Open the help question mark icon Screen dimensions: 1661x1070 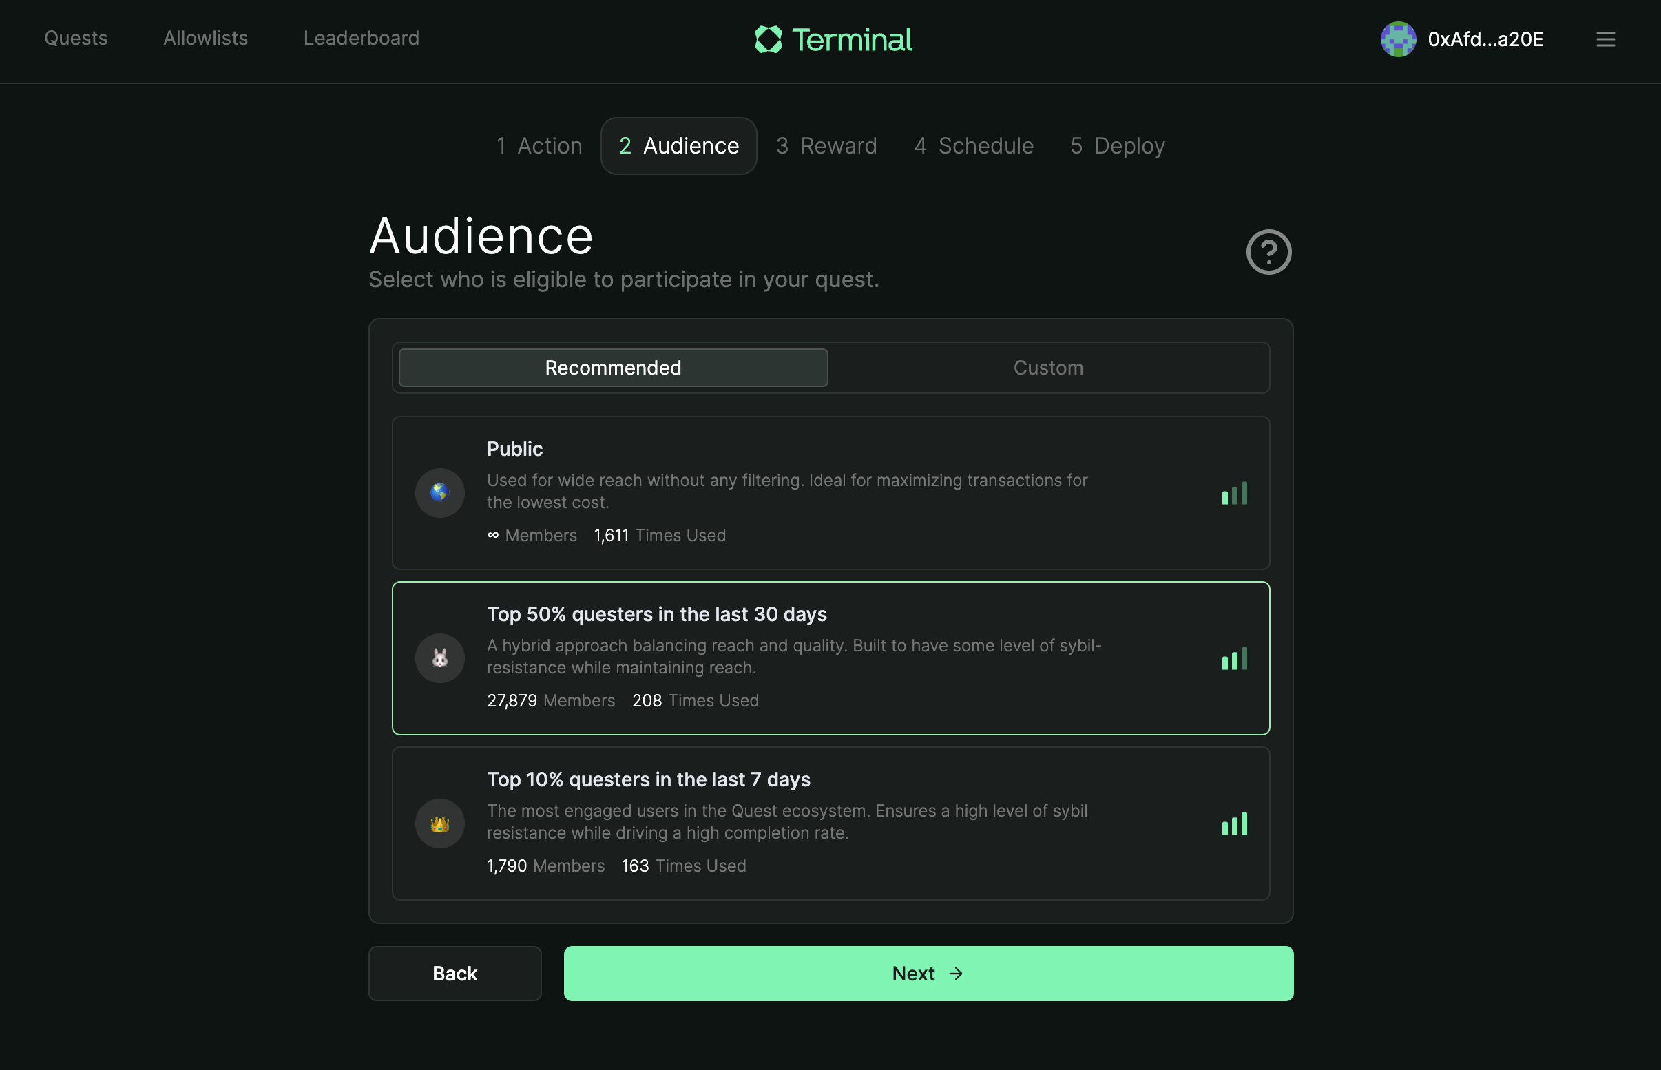[x=1268, y=251]
